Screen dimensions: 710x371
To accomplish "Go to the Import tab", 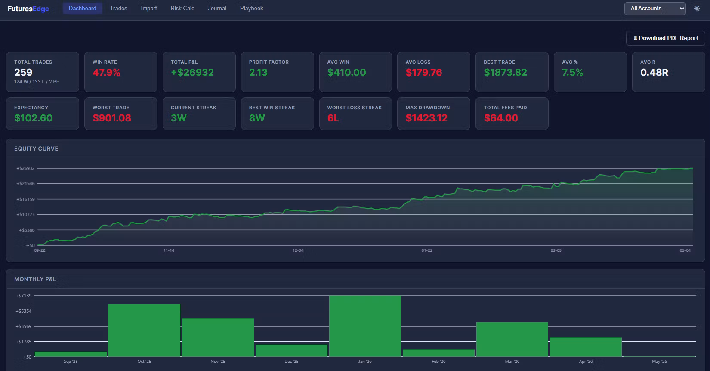I will click(x=149, y=9).
